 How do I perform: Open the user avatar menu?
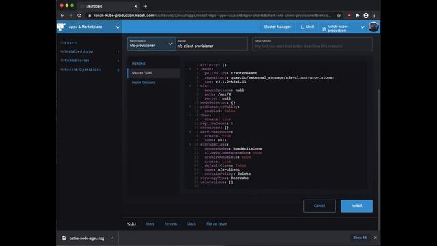point(373,27)
